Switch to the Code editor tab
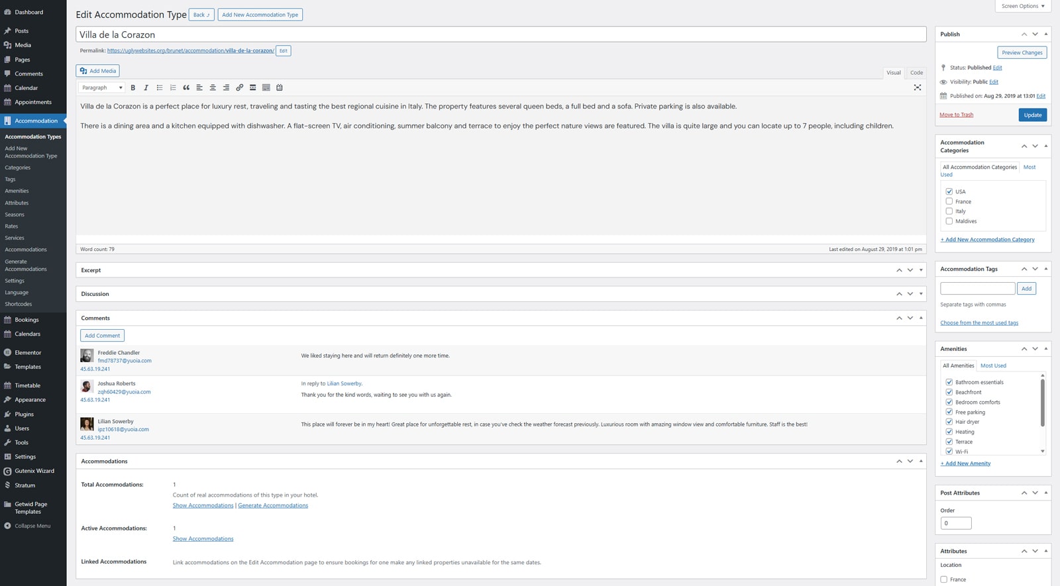Screen dimensions: 1060x586 point(916,73)
